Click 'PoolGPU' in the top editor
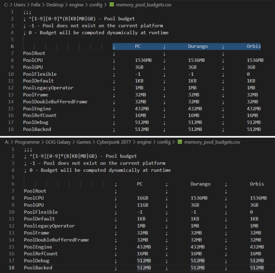275x273 pixels. coord(33,67)
